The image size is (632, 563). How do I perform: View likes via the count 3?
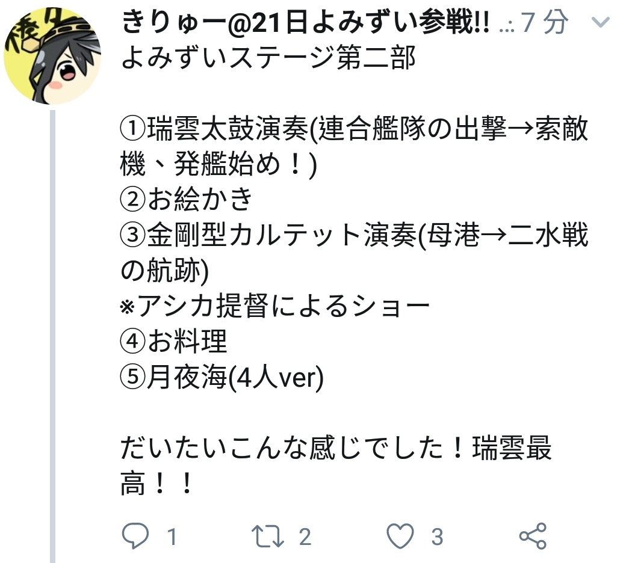coord(438,537)
